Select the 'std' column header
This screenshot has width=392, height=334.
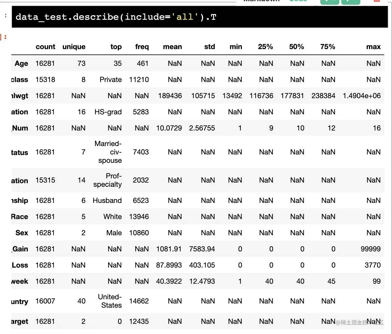pyautogui.click(x=209, y=47)
